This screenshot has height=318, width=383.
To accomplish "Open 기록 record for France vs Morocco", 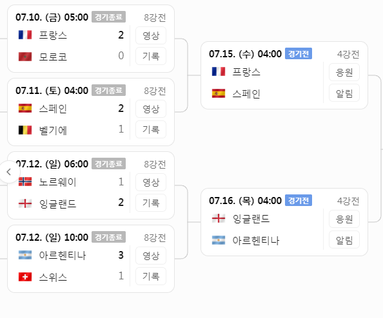I will 151,56.
